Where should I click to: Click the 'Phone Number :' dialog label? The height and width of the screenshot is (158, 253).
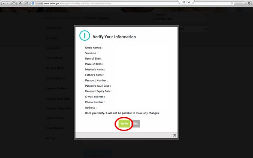[95, 102]
